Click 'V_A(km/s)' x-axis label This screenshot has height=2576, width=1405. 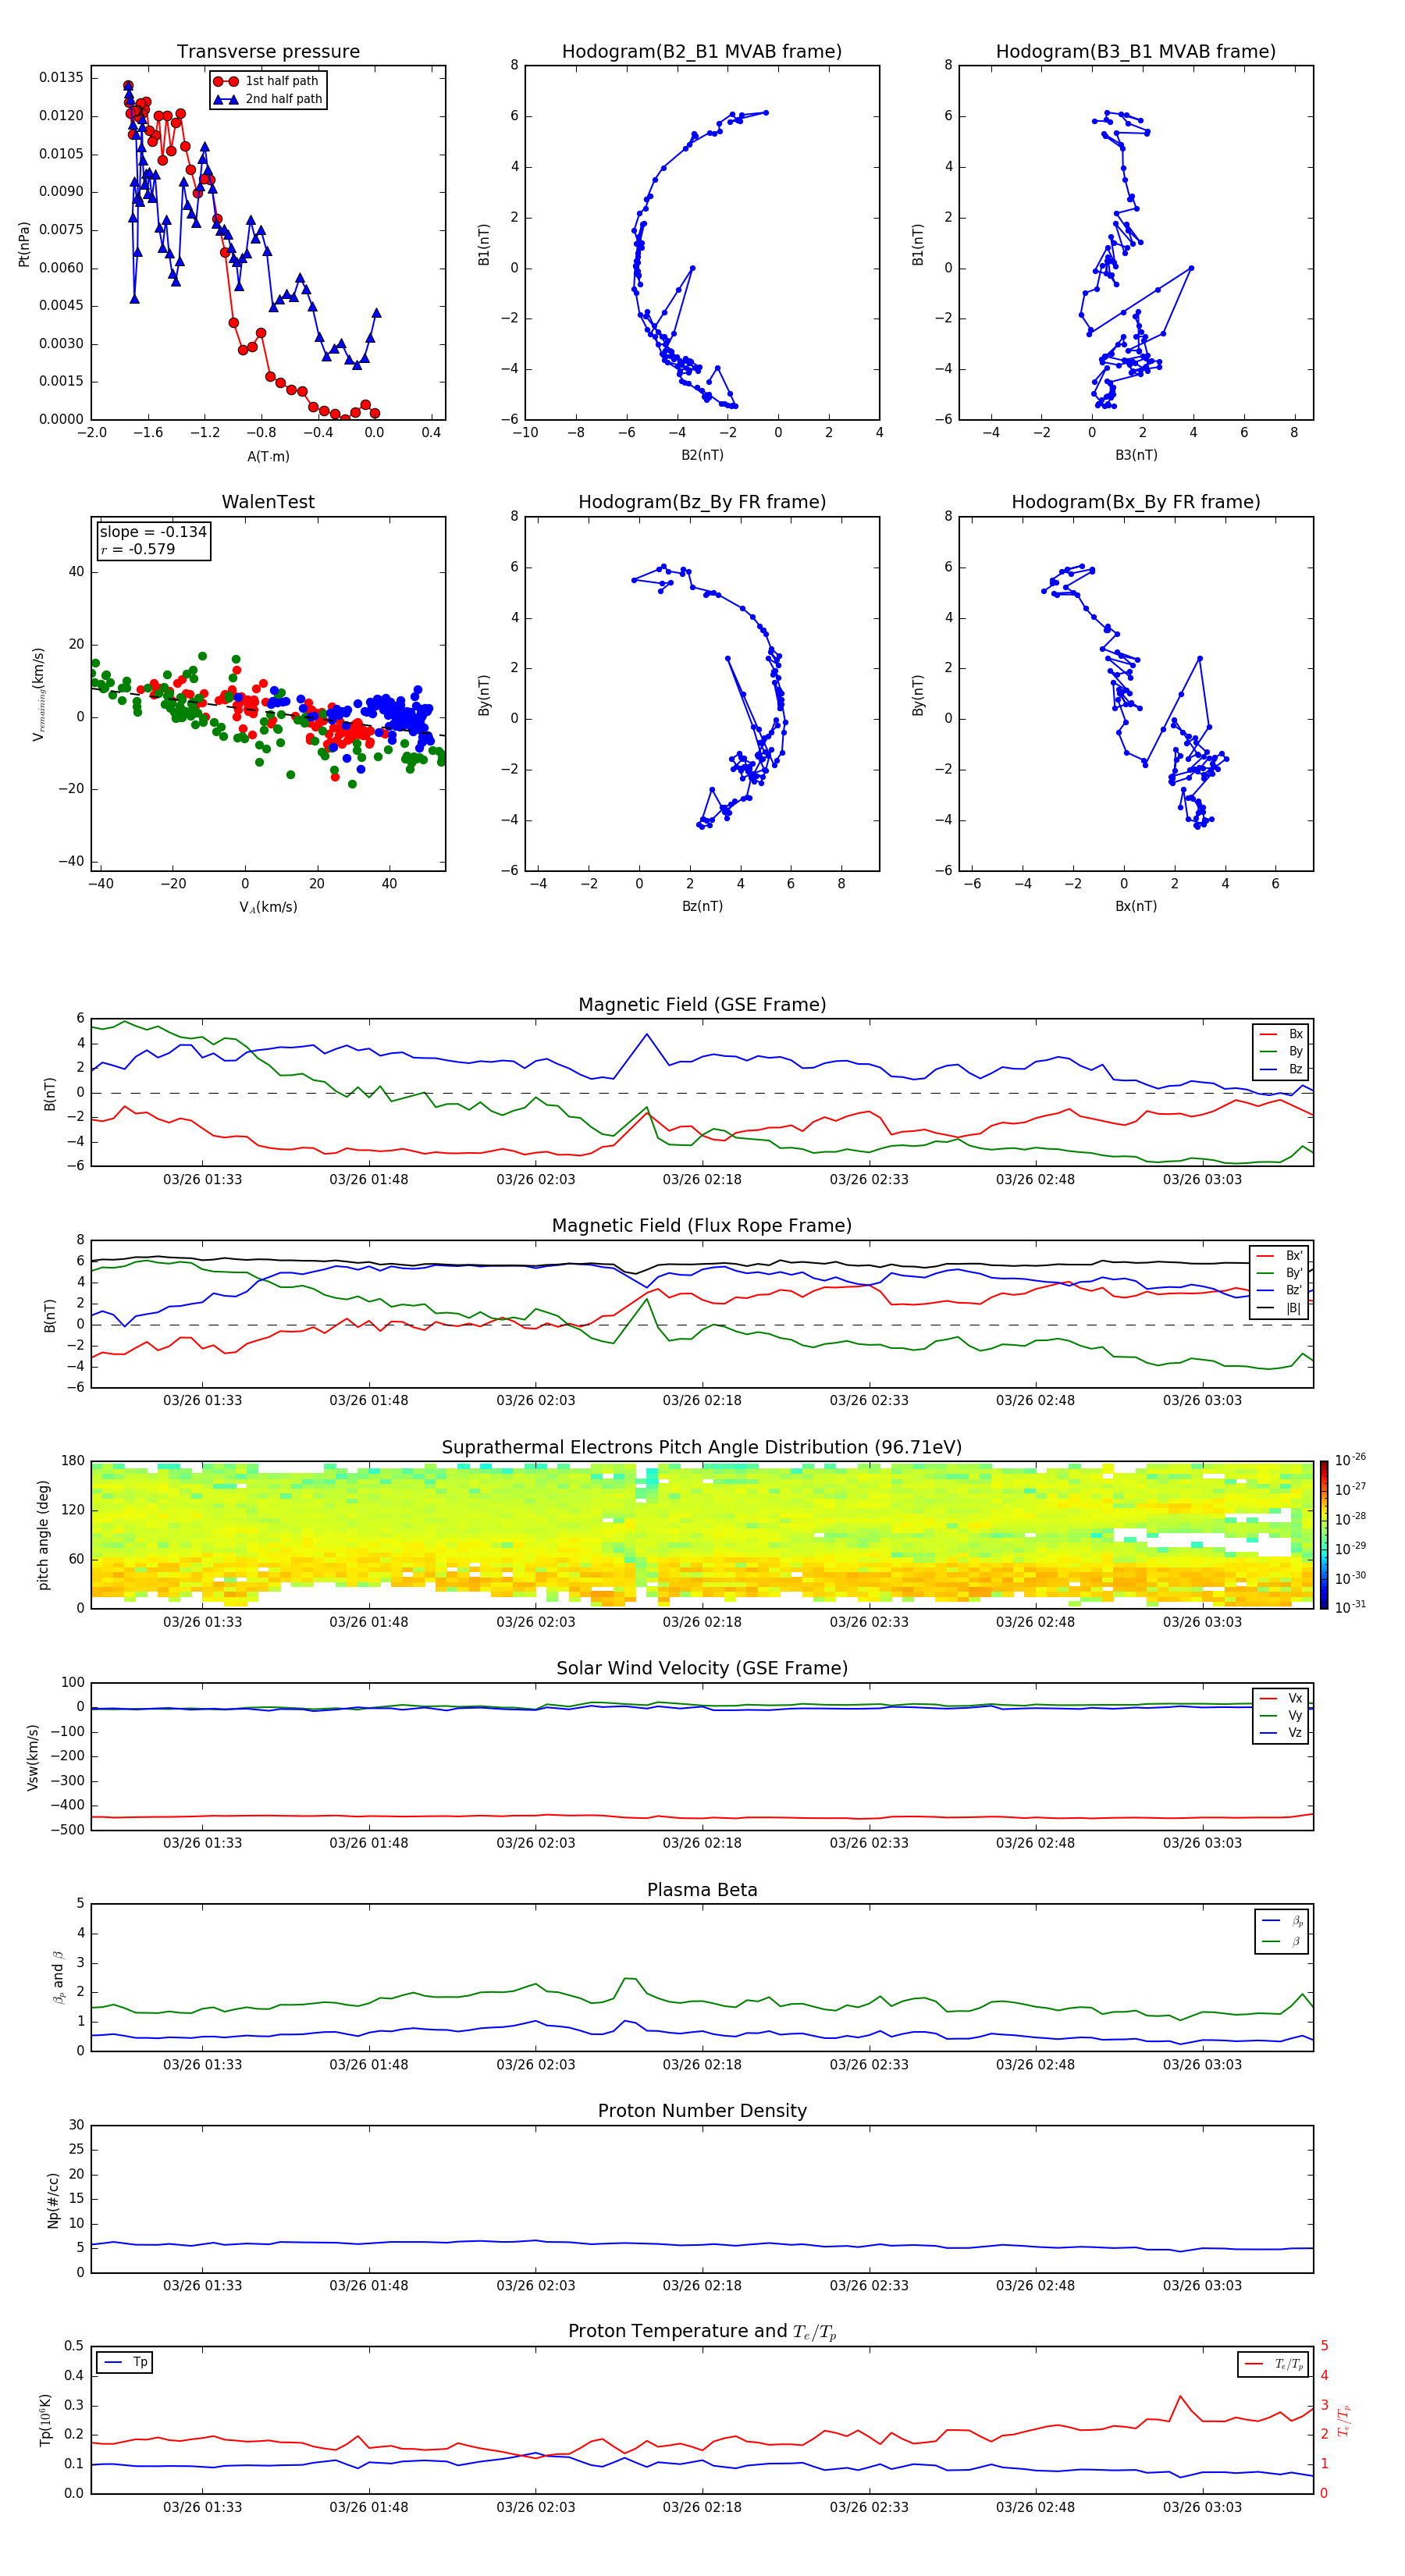268,907
